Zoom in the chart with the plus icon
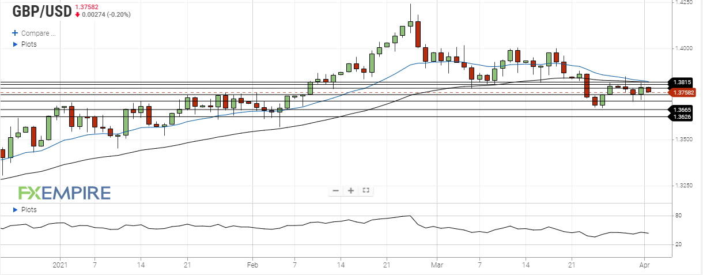This screenshot has height=275, width=703. coord(350,190)
